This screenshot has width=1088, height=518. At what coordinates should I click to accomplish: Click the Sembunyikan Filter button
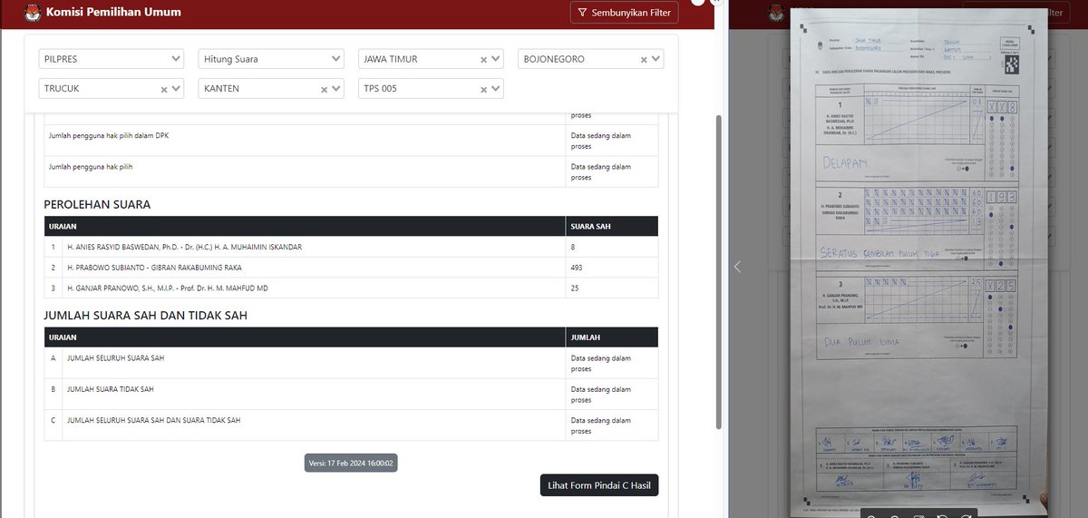coord(624,13)
